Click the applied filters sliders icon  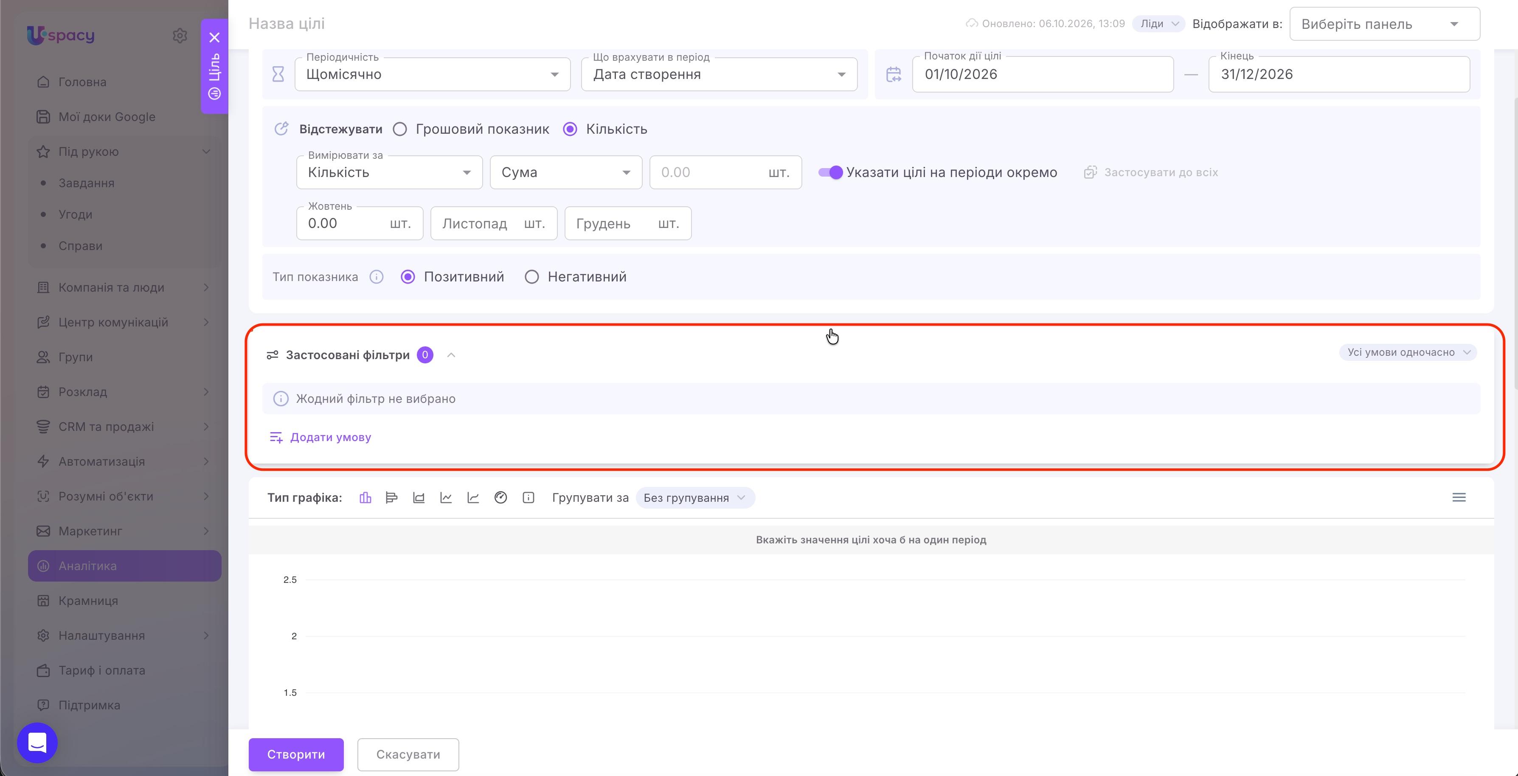(x=272, y=355)
